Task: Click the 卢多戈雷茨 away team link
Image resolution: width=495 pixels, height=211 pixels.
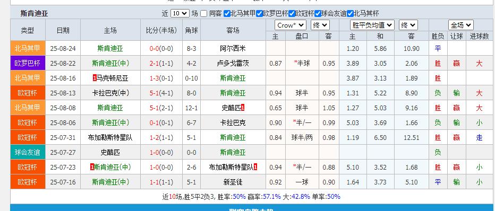Action: 233,63
